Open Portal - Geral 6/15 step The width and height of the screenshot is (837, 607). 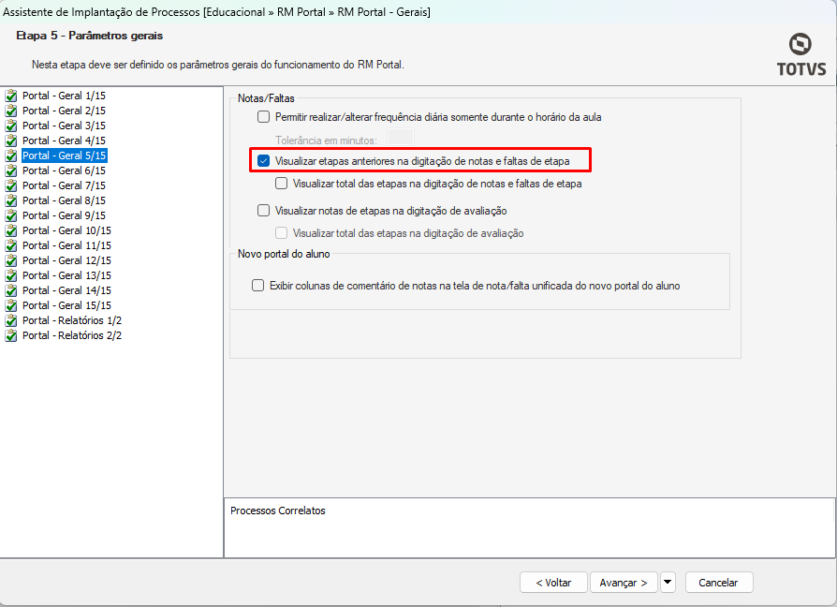coord(64,170)
